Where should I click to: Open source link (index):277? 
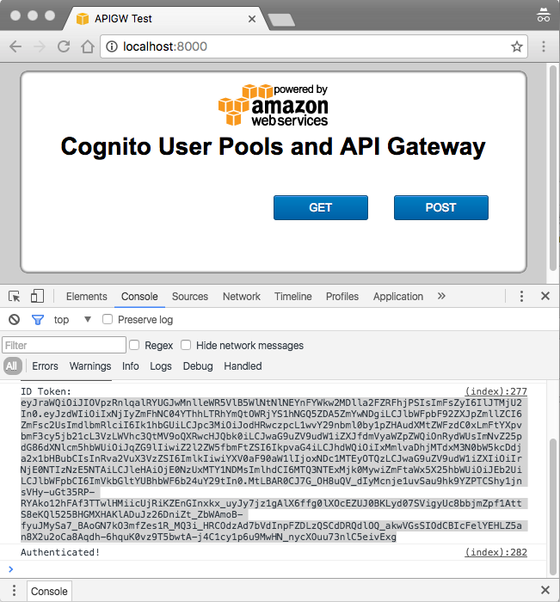pos(495,391)
